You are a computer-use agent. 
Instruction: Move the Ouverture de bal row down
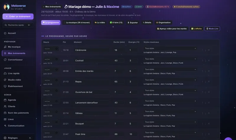[205, 92]
